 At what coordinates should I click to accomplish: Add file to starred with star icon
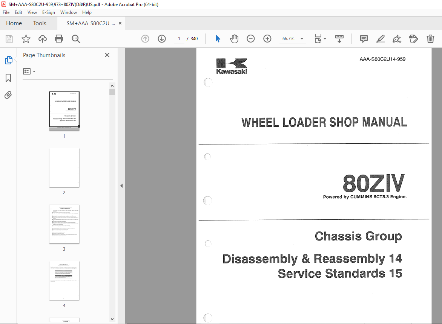click(x=26, y=39)
